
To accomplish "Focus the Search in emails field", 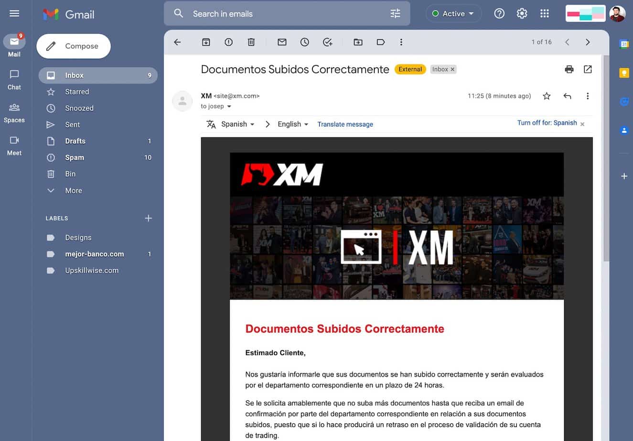I will [287, 13].
